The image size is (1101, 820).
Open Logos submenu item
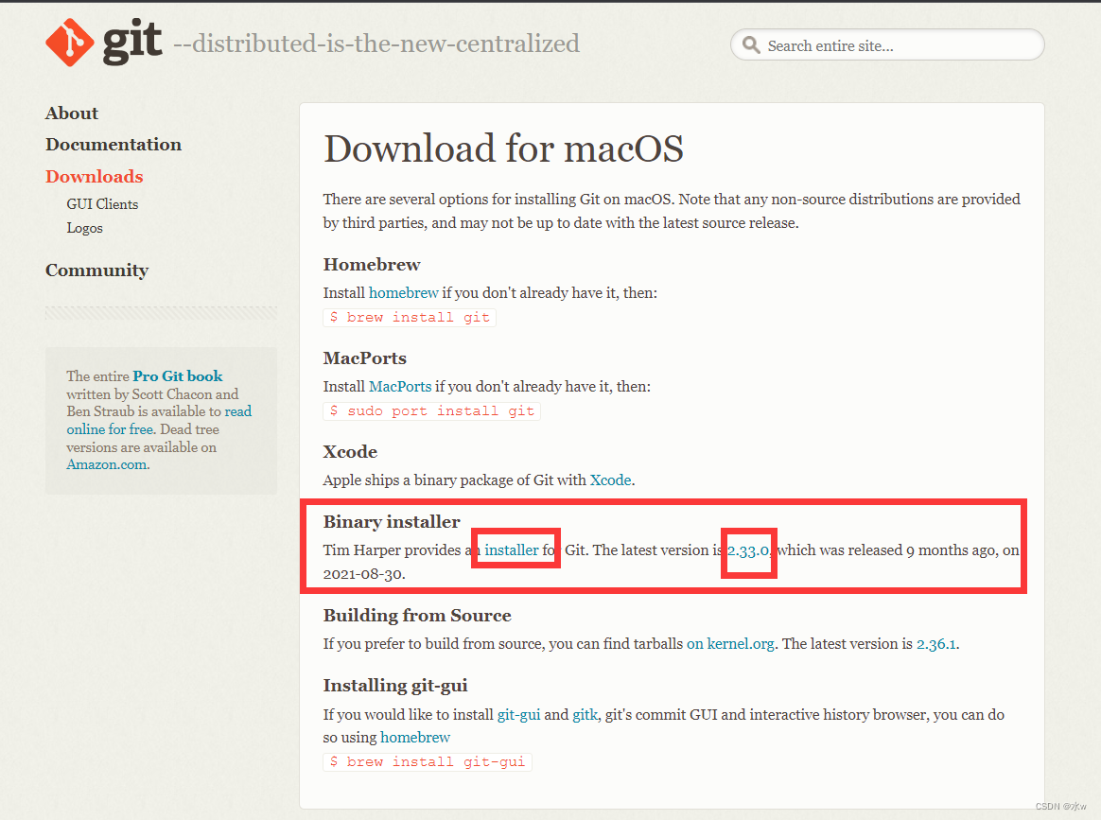85,228
